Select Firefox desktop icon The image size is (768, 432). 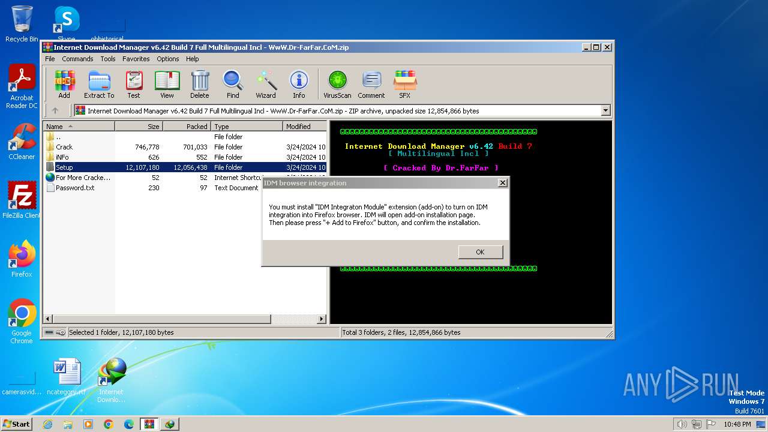tap(22, 259)
